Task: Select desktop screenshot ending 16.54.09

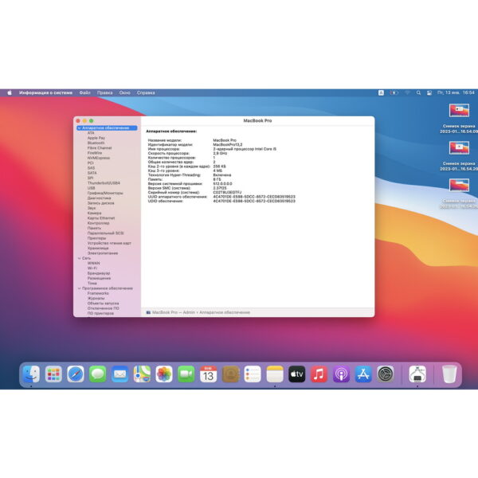Action: pos(459,119)
